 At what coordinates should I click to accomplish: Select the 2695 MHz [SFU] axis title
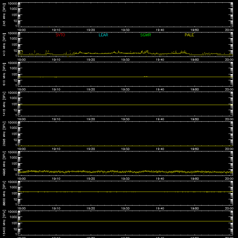coord(4,134)
